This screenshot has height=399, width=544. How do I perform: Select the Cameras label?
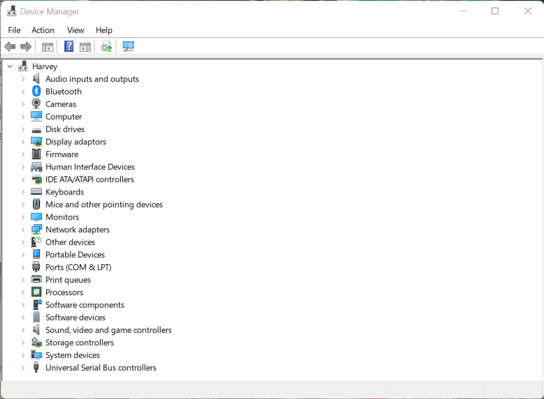61,104
